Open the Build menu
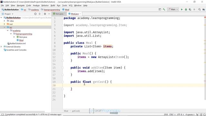The height and width of the screenshot is (116, 206). tap(53, 5)
